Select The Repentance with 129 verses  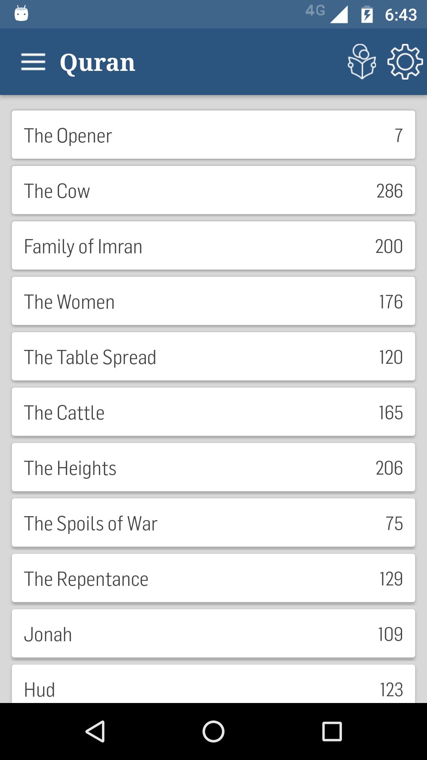213,578
